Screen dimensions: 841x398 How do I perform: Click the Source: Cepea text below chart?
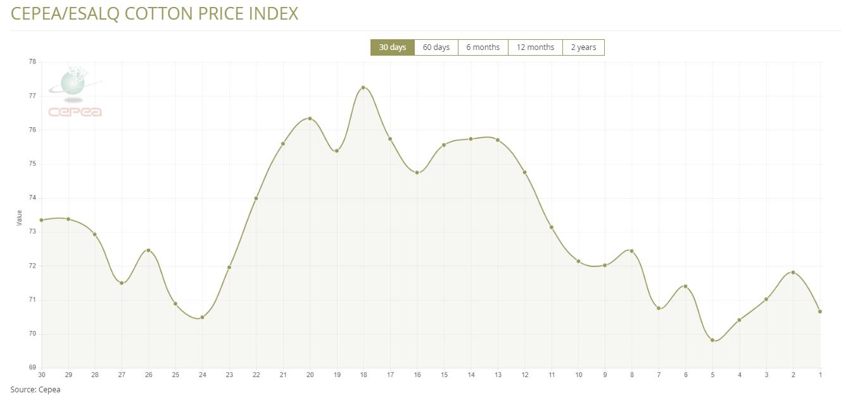35,390
